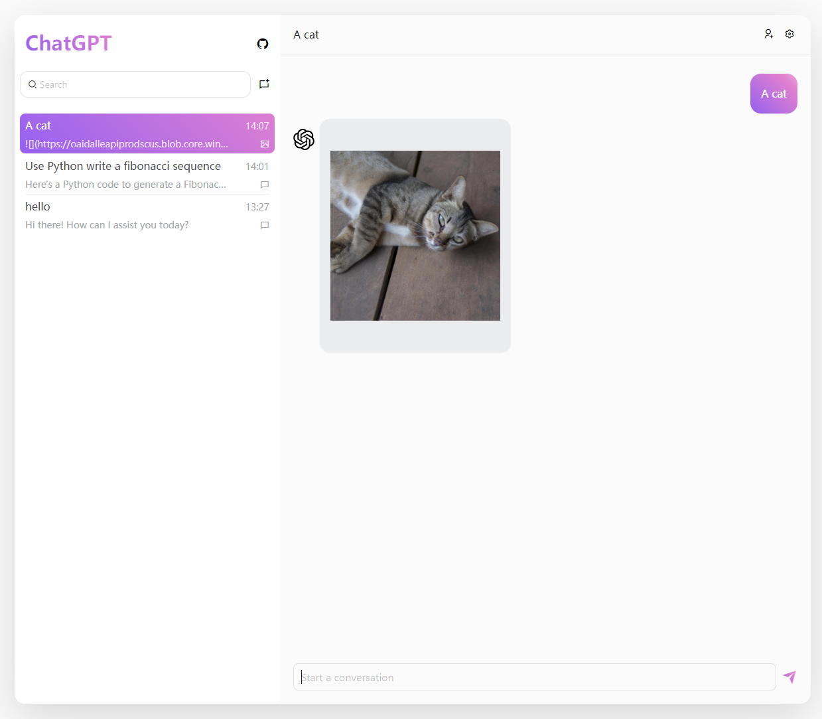822x719 pixels.
Task: Send message with the paper plane icon
Action: pyautogui.click(x=789, y=677)
